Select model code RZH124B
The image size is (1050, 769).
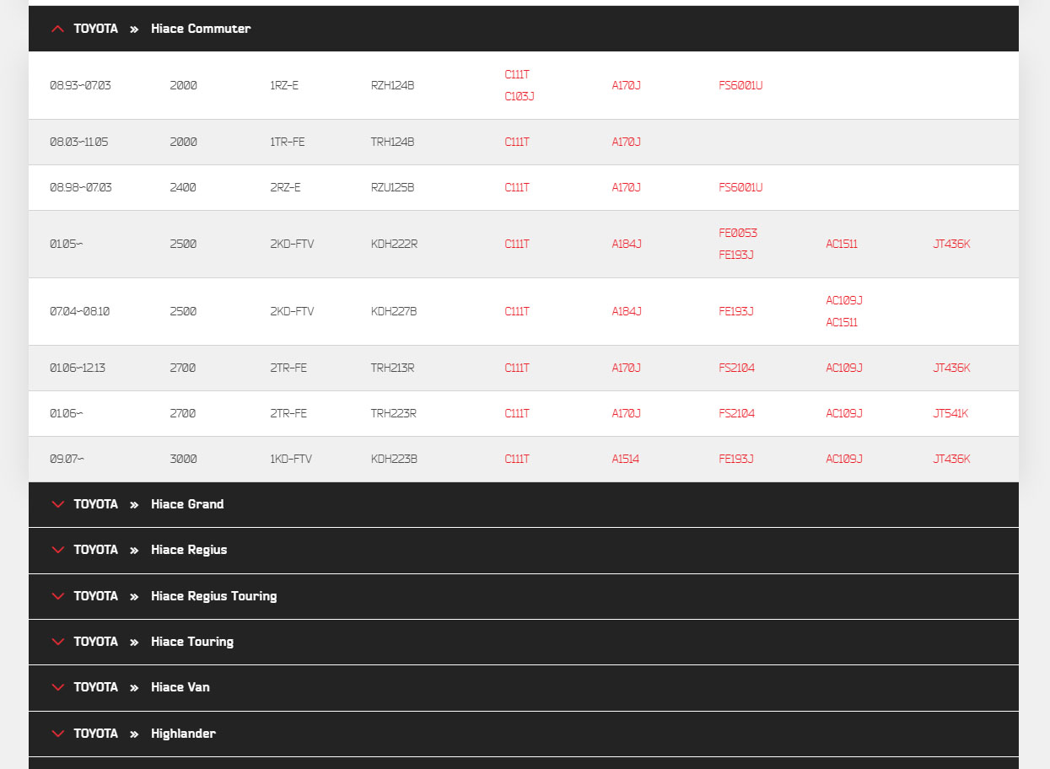pos(393,85)
